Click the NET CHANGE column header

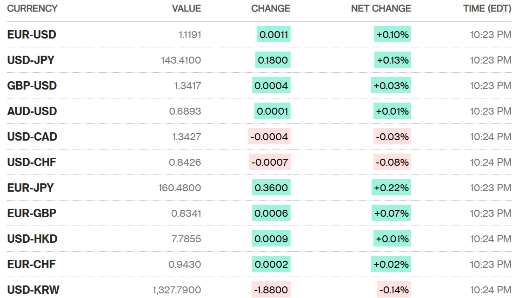(x=381, y=8)
